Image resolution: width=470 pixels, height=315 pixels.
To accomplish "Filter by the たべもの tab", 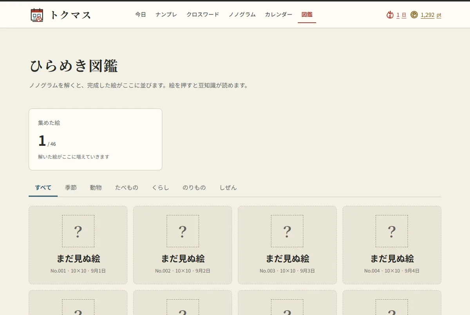I will [127, 188].
